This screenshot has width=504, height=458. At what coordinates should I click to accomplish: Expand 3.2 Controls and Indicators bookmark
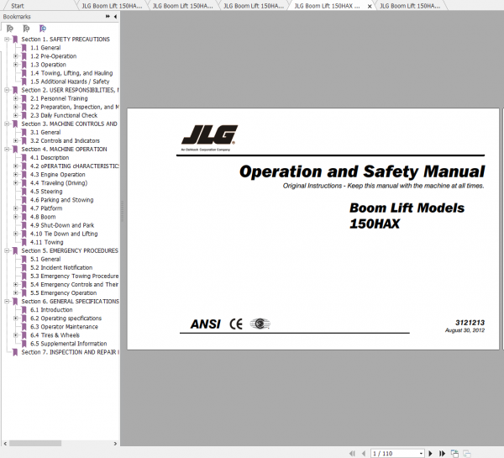click(15, 140)
